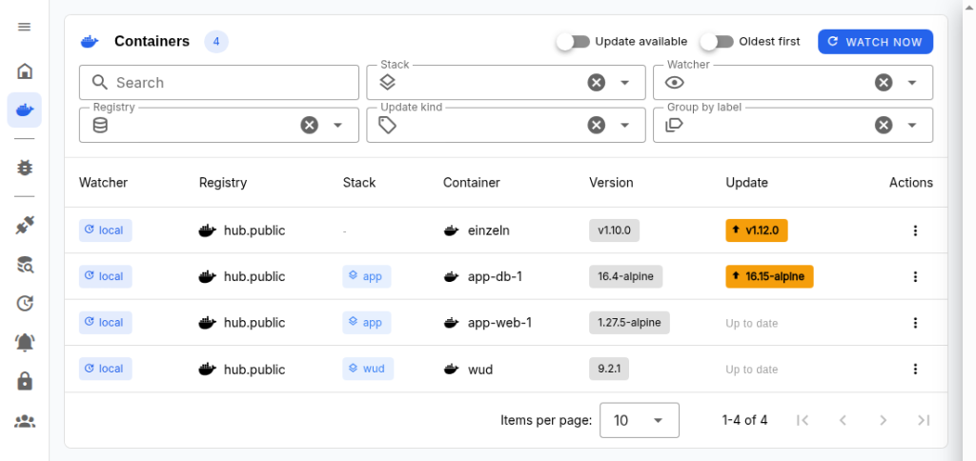976x461 pixels.
Task: Click the layers icon in Stack filter
Action: point(388,82)
